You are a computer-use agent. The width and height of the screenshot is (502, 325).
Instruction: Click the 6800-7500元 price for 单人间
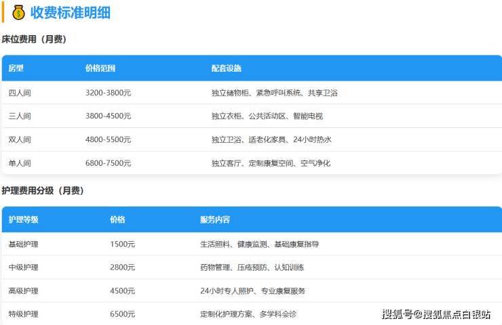tap(108, 163)
